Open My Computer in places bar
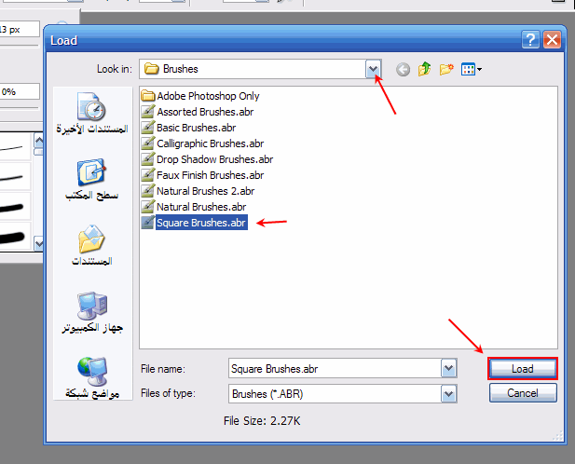 (x=92, y=312)
